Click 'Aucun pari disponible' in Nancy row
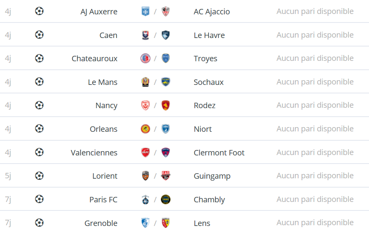The width and height of the screenshot is (369, 231). click(315, 105)
